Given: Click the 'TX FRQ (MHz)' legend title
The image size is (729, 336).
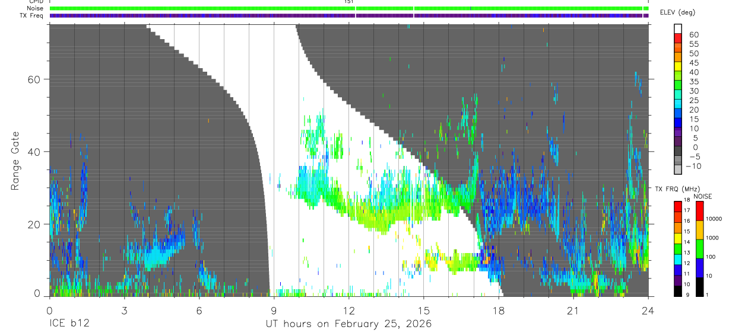Looking at the screenshot, I should pyautogui.click(x=677, y=188).
